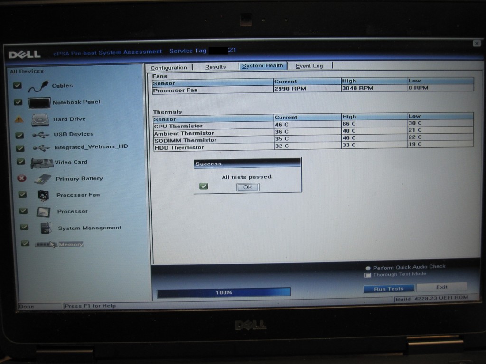Click the SODIMM Thermistor row label

click(186, 140)
